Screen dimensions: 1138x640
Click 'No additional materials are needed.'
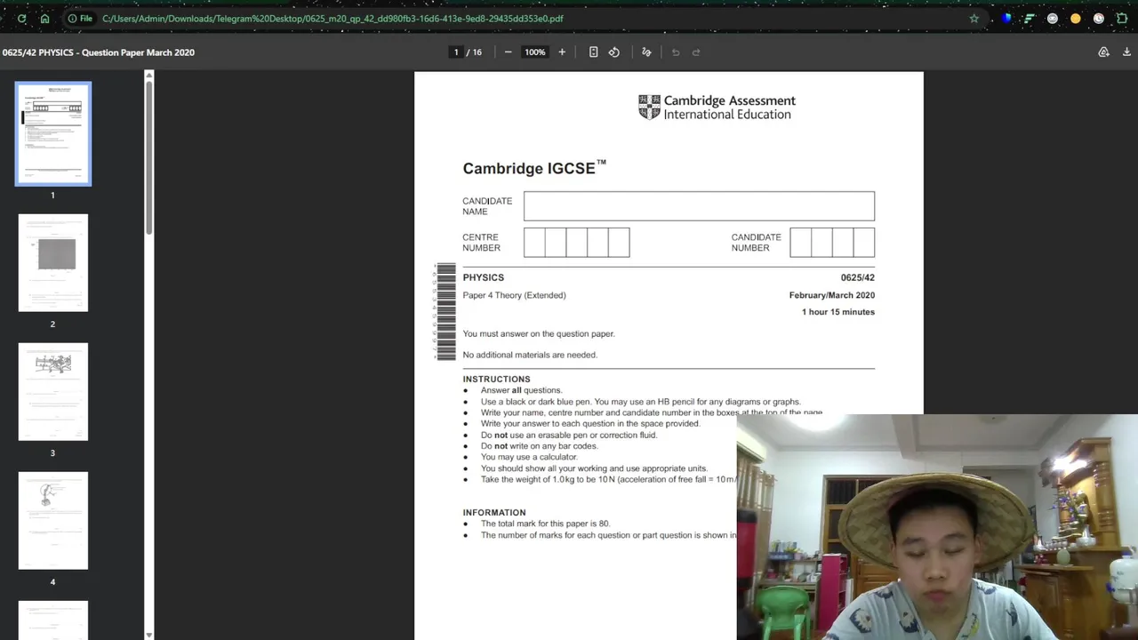[x=530, y=355]
